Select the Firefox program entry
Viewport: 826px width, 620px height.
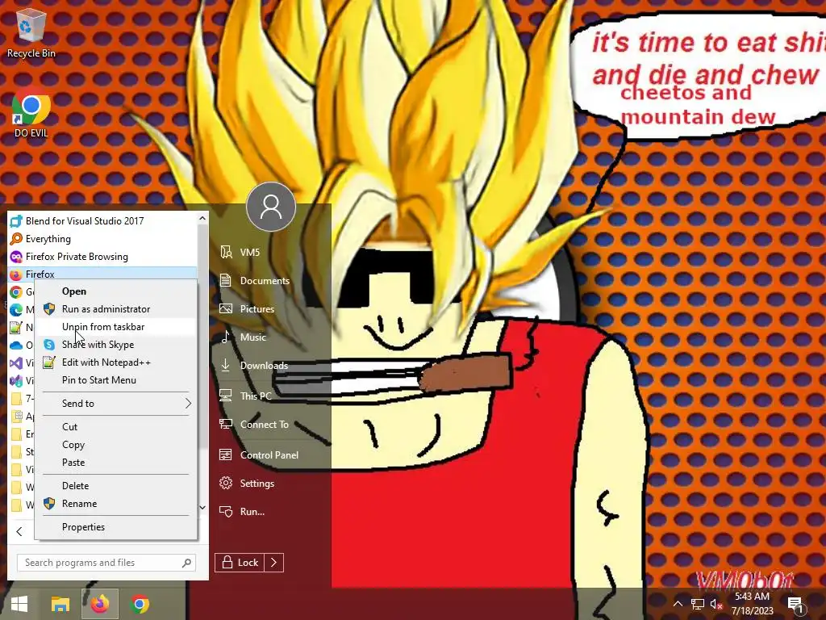coord(102,274)
